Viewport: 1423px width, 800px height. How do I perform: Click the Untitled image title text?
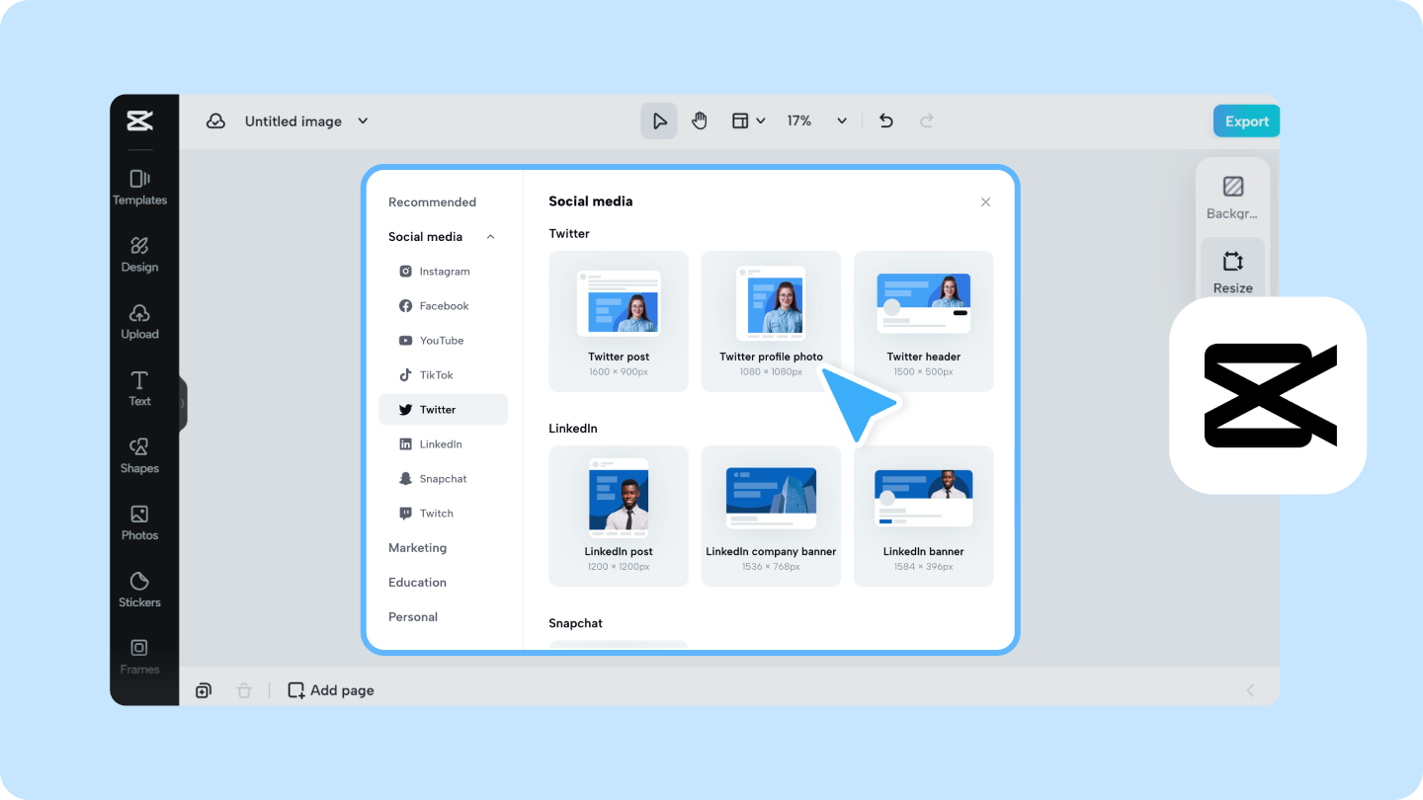pos(293,121)
